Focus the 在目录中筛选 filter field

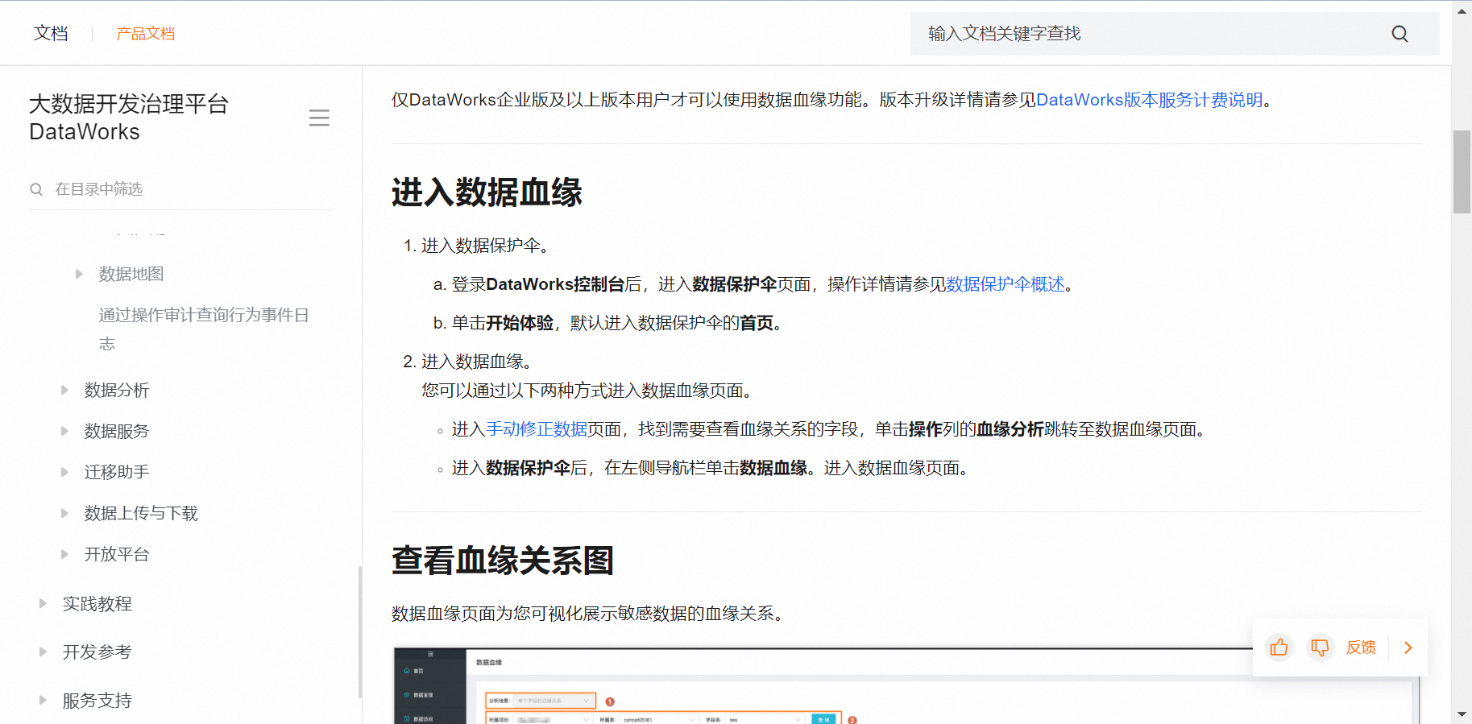(180, 189)
